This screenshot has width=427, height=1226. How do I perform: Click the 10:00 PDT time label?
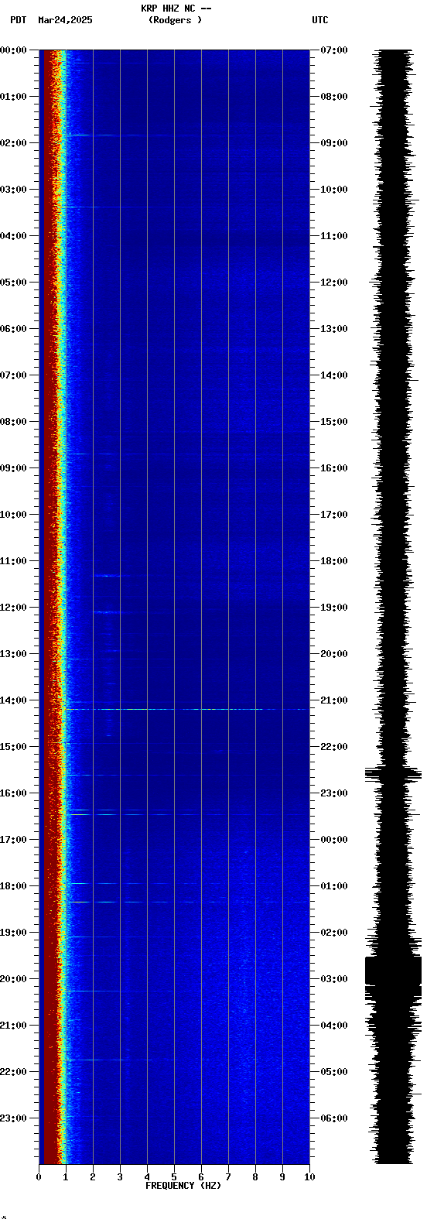pos(14,515)
